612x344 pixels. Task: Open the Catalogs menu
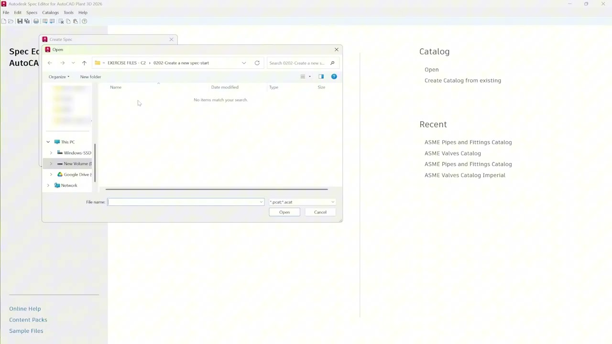click(50, 12)
